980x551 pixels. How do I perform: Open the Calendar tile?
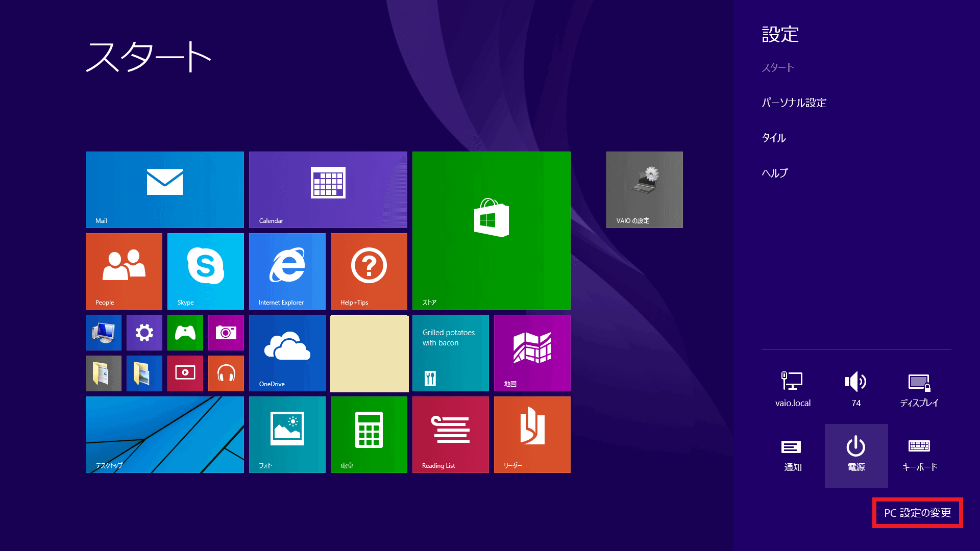coord(328,190)
